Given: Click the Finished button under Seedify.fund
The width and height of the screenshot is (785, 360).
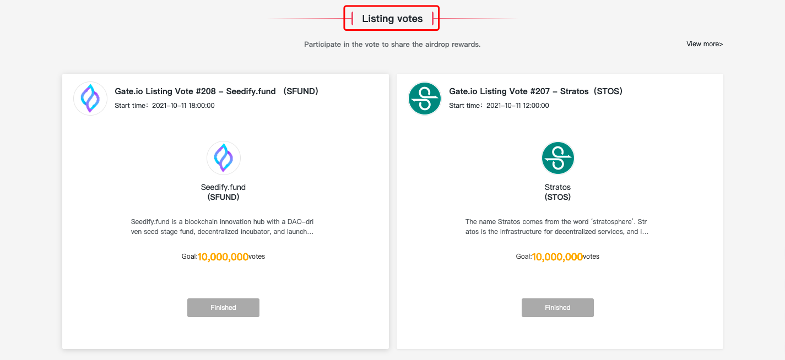Looking at the screenshot, I should [223, 308].
